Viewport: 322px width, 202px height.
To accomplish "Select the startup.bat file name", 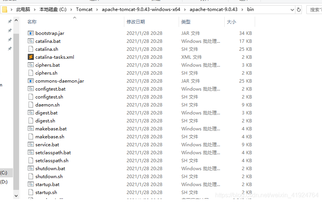I will point(48,185).
